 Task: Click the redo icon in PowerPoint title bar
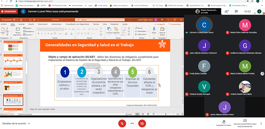[30, 20]
